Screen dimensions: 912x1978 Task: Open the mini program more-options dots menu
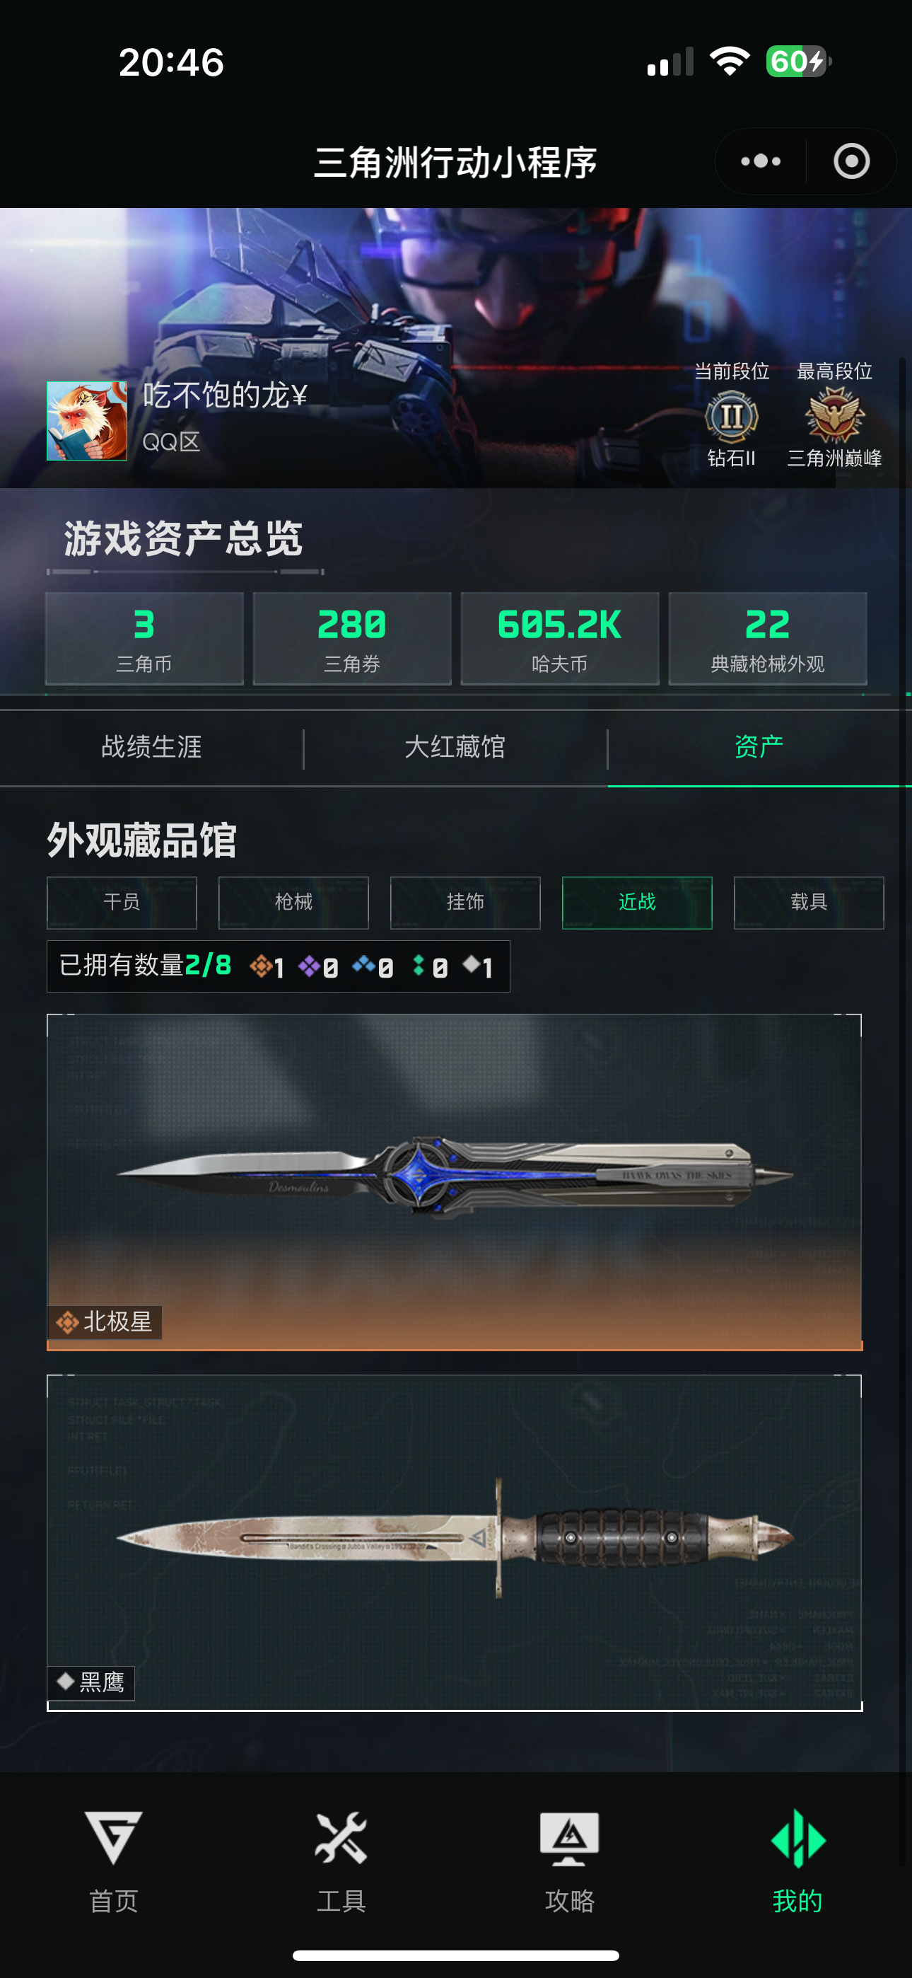760,161
